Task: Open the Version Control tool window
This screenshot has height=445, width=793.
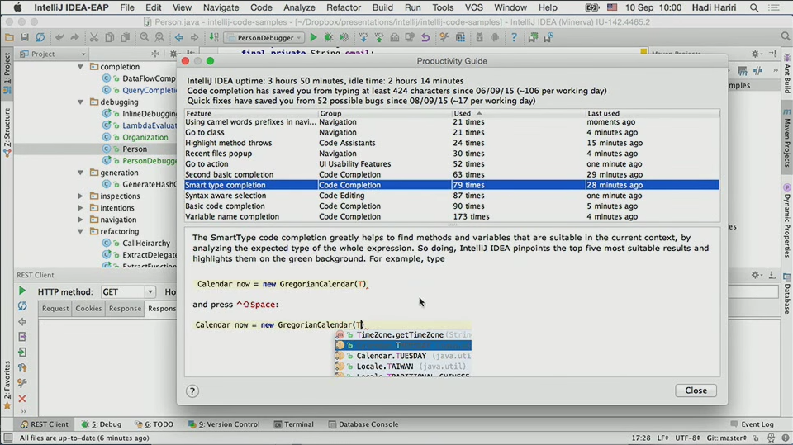Action: coord(224,424)
